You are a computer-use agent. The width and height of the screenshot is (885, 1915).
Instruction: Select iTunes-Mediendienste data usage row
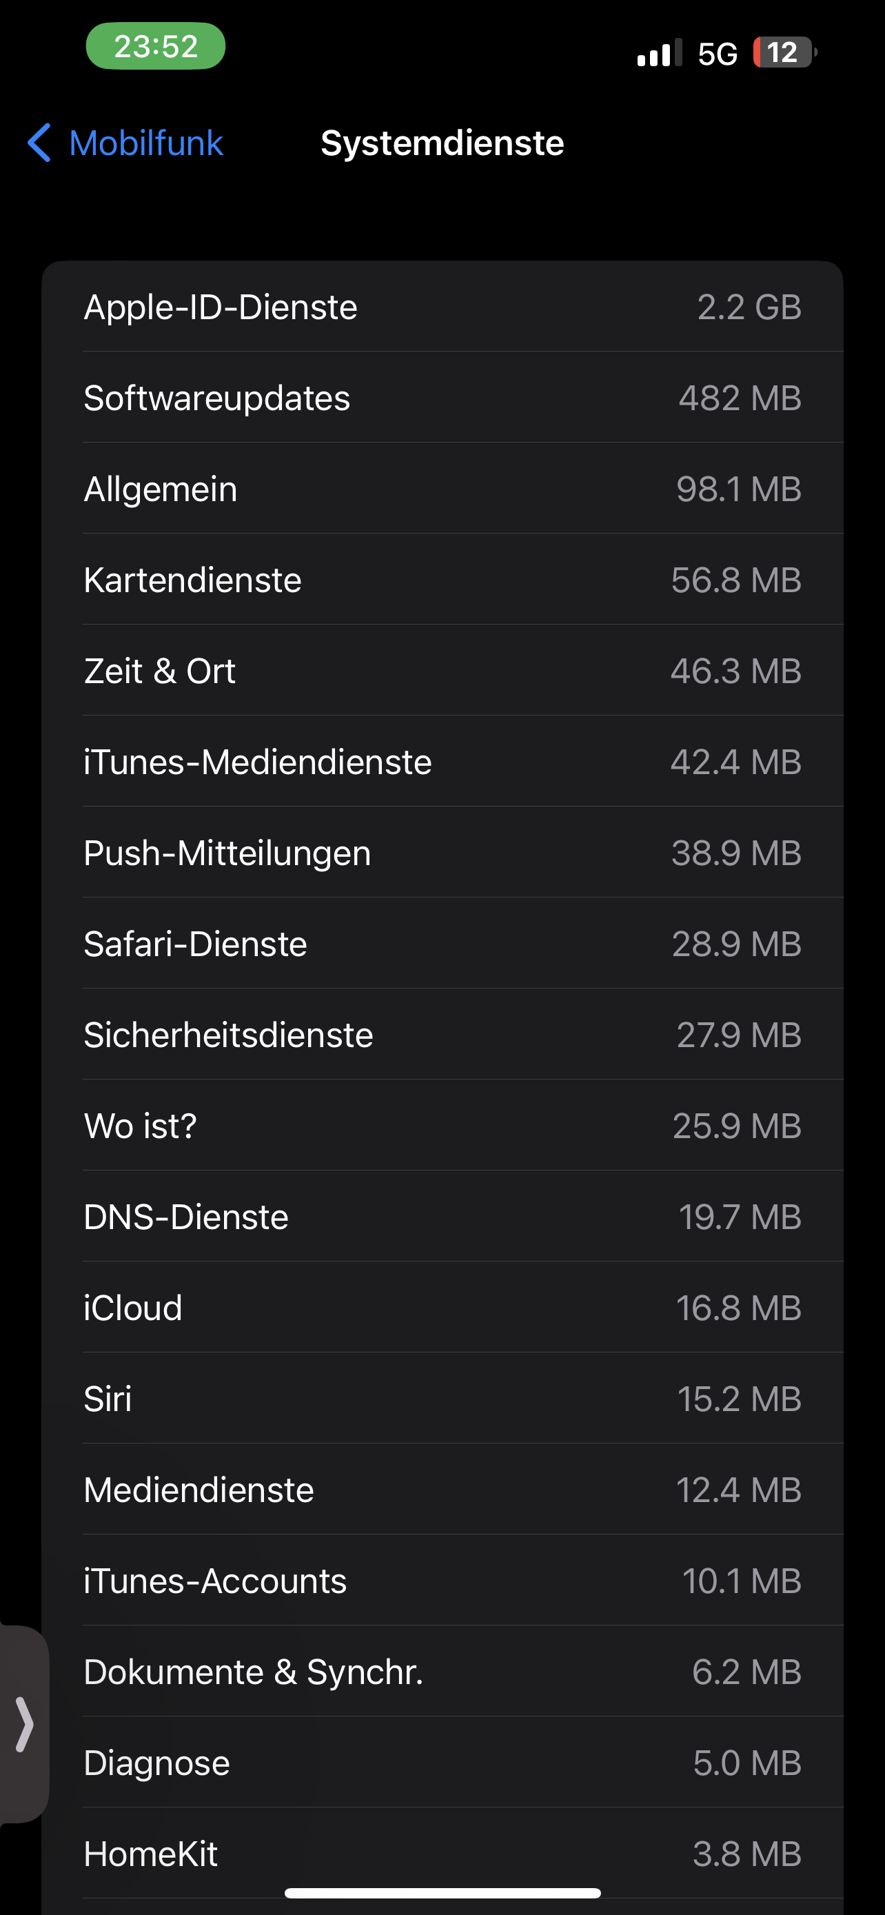click(442, 762)
